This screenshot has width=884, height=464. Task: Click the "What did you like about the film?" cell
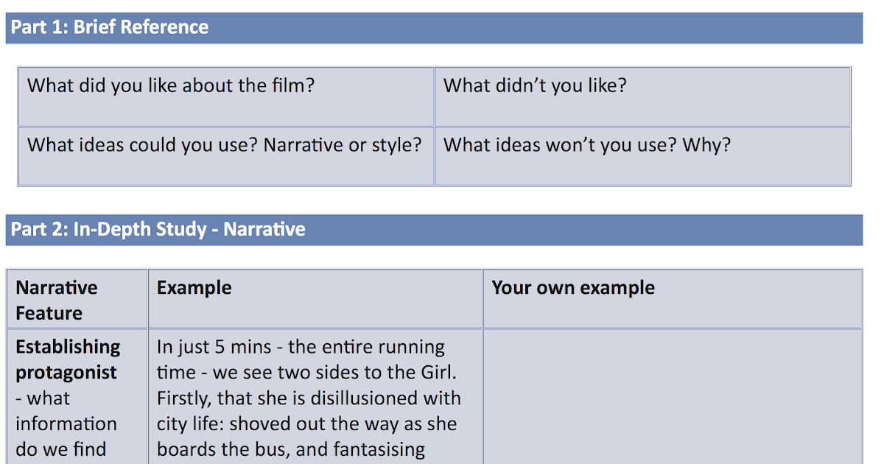click(x=225, y=96)
